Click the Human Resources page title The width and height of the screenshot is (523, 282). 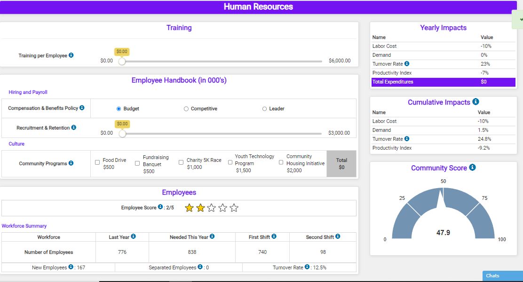[258, 7]
